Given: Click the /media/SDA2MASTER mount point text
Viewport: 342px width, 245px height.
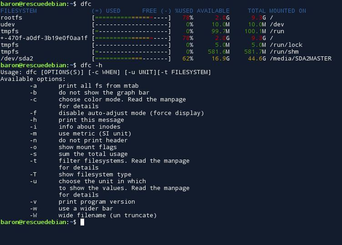Looking at the screenshot, I should click(301, 59).
